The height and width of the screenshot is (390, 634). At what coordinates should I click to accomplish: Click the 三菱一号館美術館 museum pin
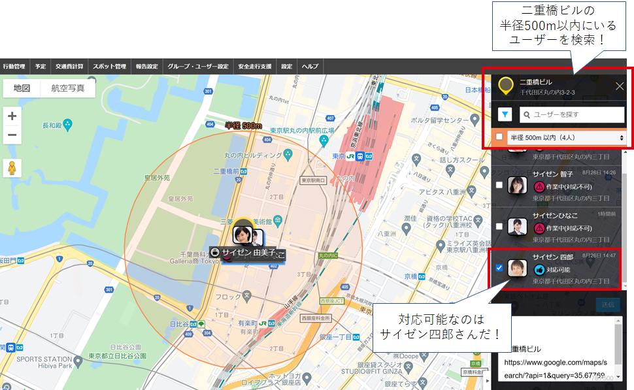point(277,220)
